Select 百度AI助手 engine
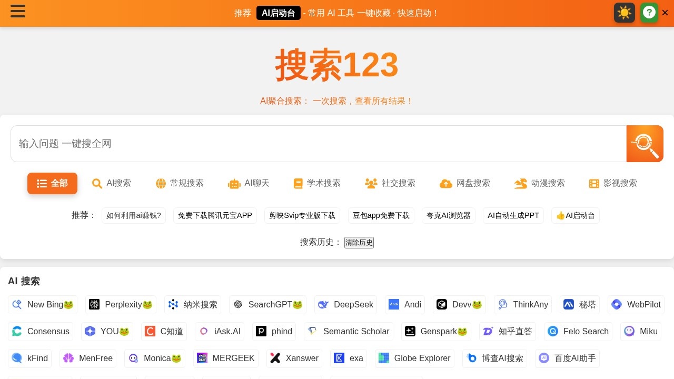674x379 pixels. pos(567,358)
